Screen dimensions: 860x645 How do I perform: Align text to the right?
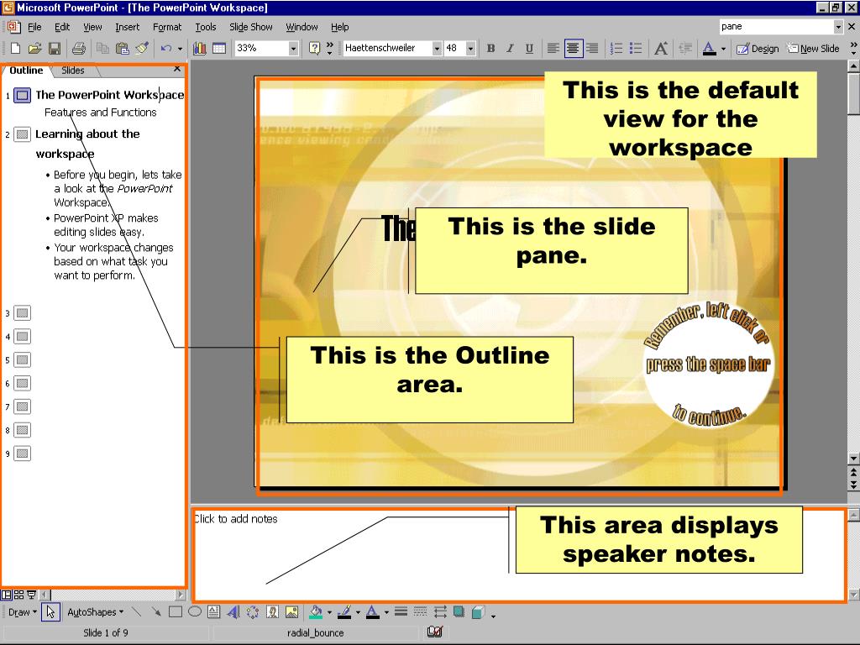coord(592,48)
